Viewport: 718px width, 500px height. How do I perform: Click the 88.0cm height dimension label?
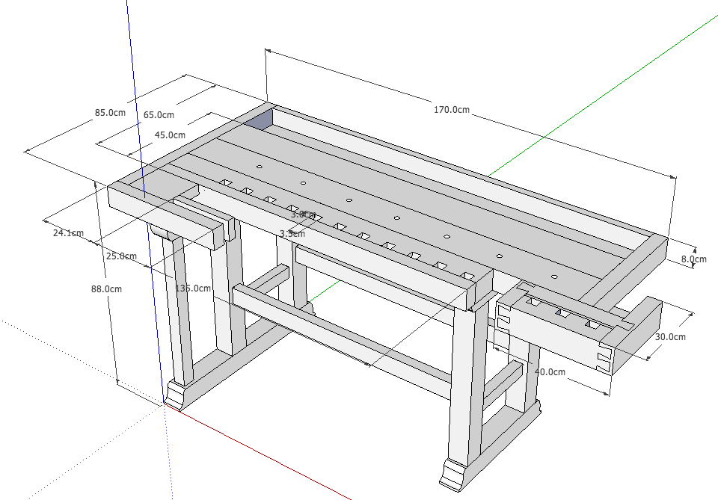[x=106, y=288]
